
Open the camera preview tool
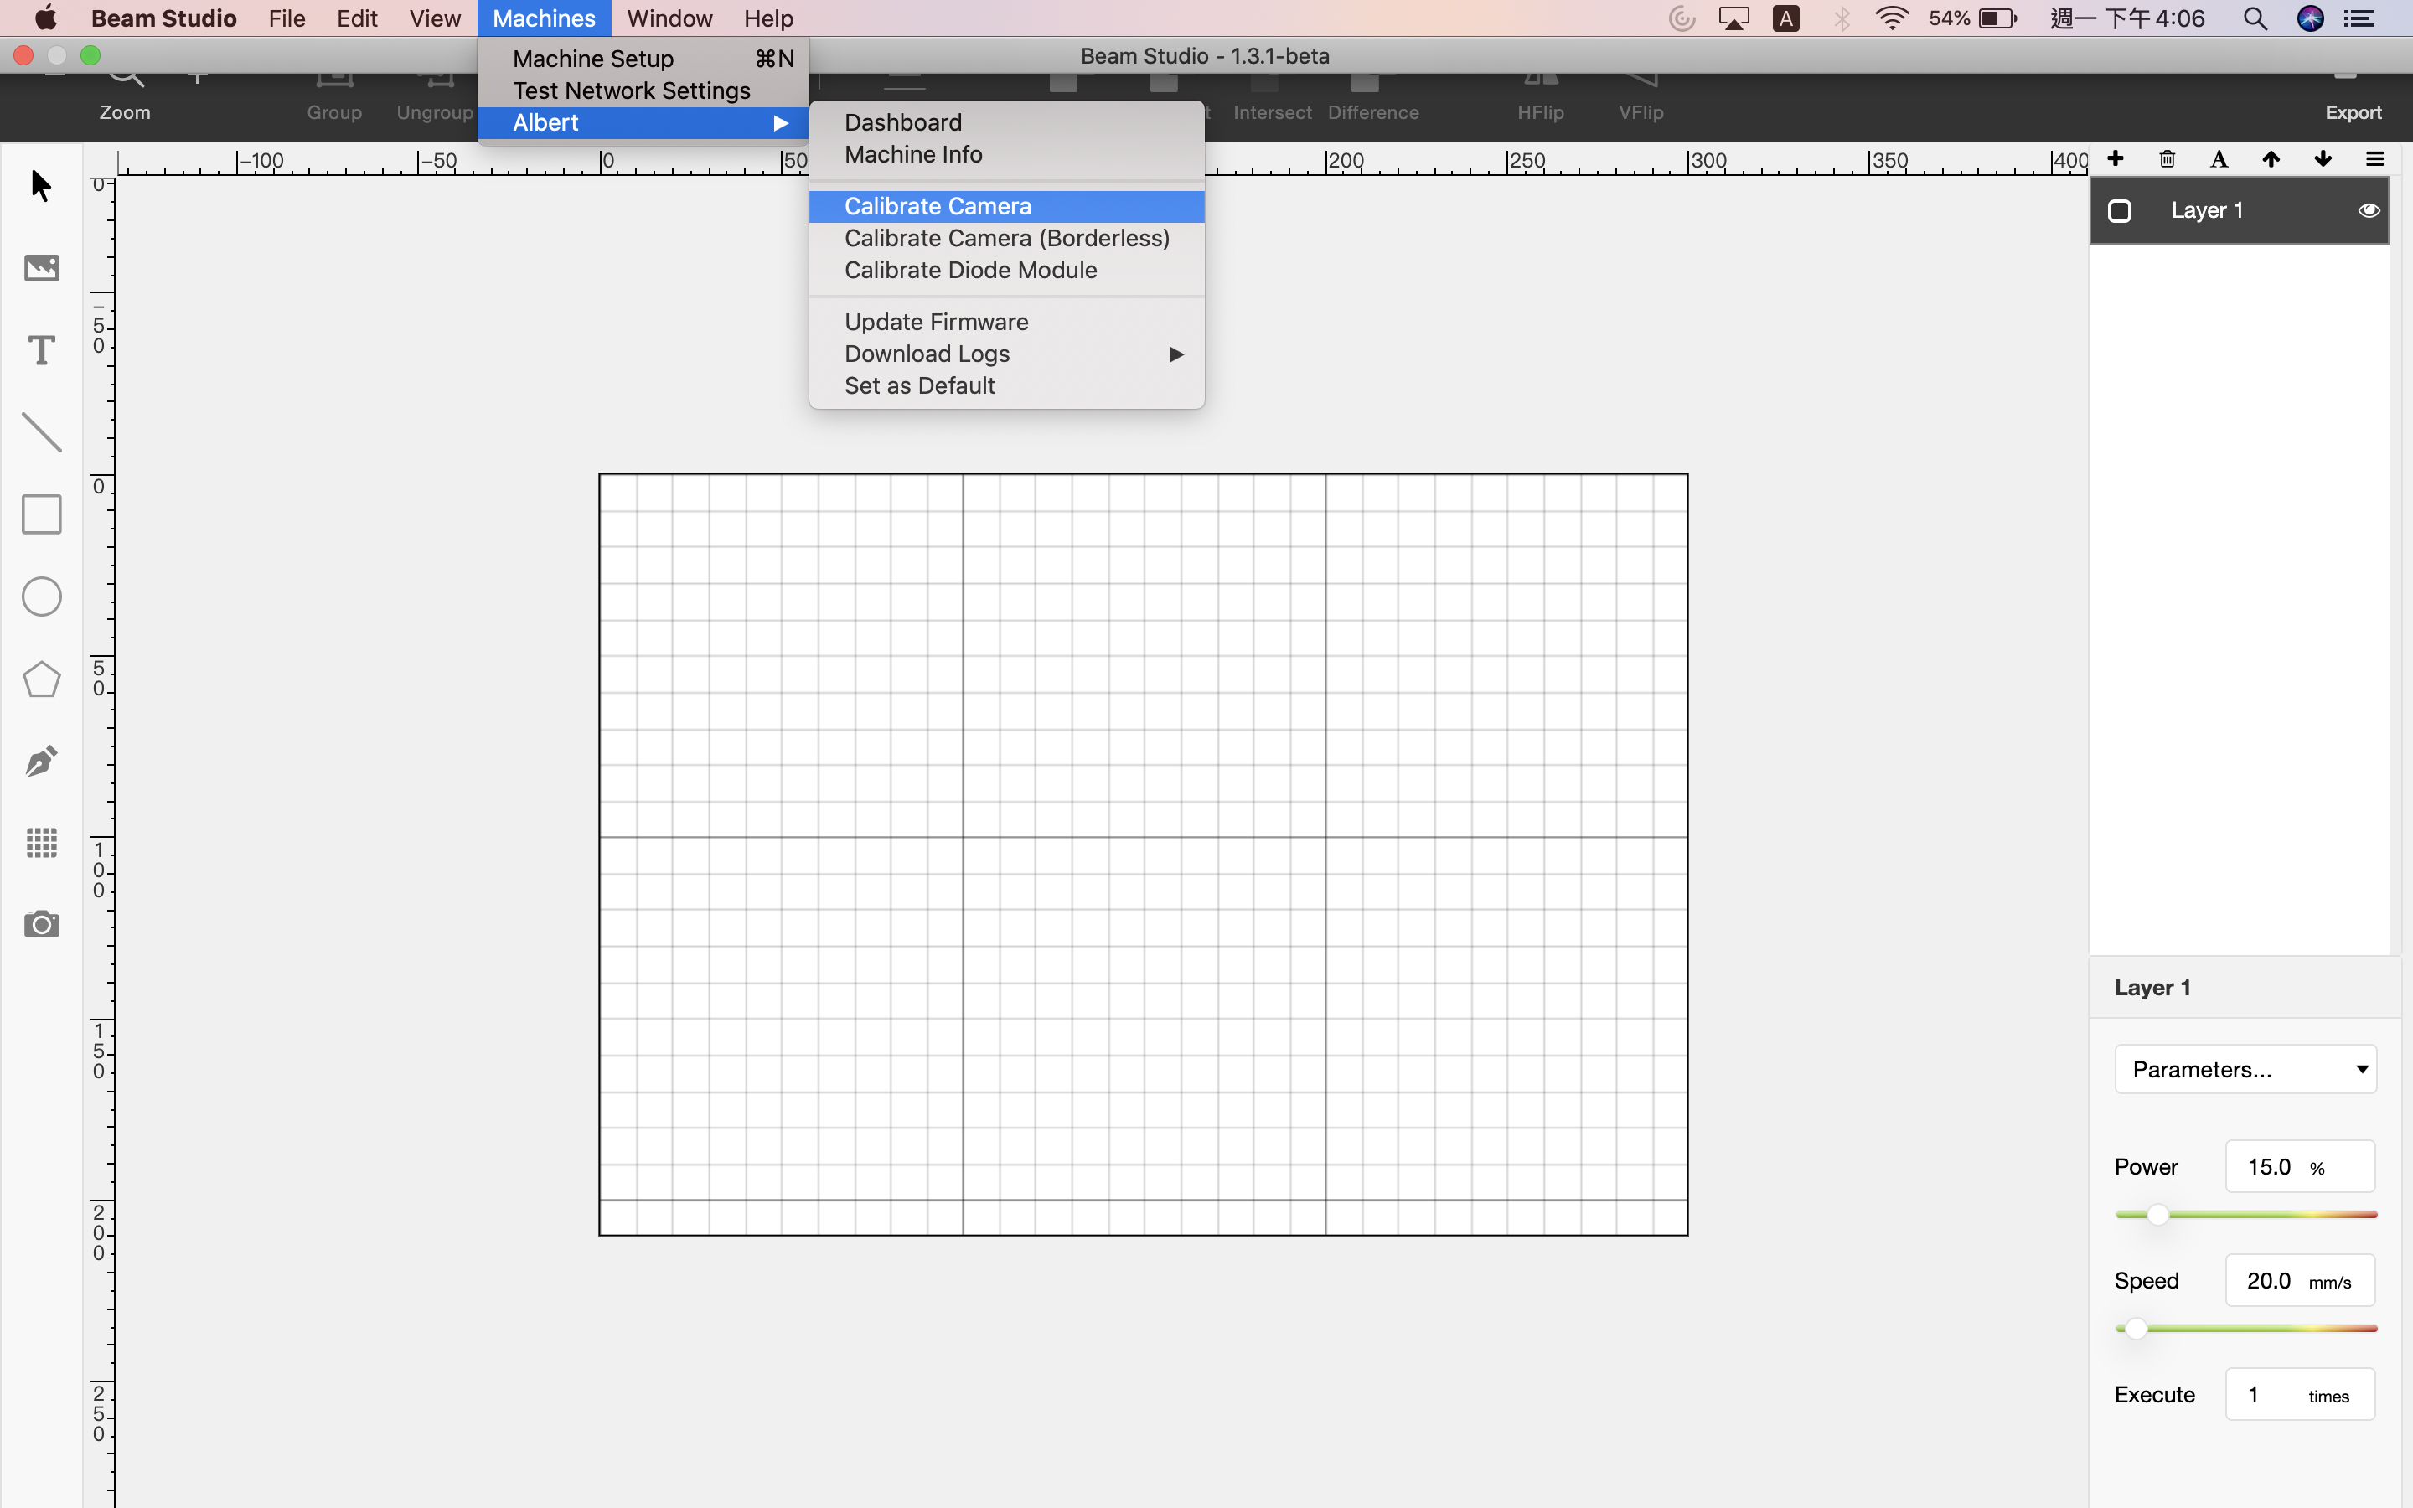coord(41,925)
